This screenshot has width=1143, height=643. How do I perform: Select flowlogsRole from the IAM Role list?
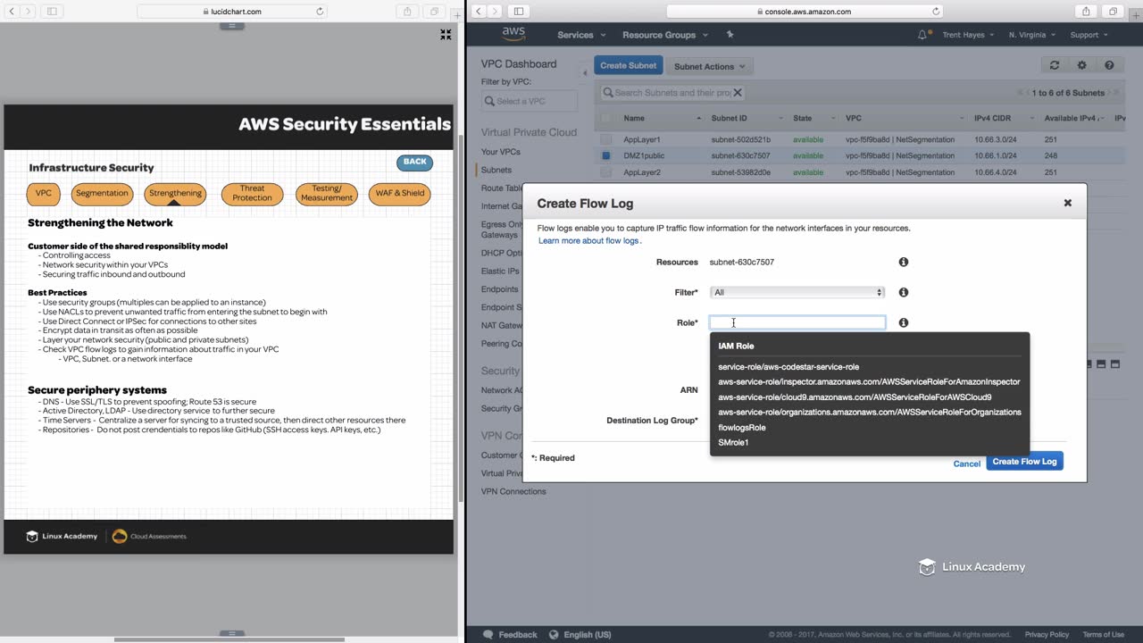[742, 427]
